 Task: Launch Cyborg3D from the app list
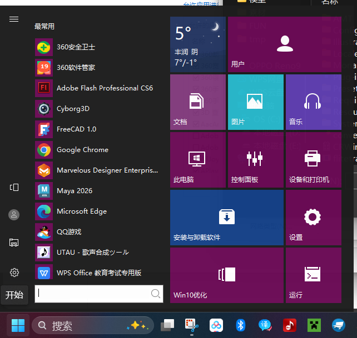click(x=99, y=109)
